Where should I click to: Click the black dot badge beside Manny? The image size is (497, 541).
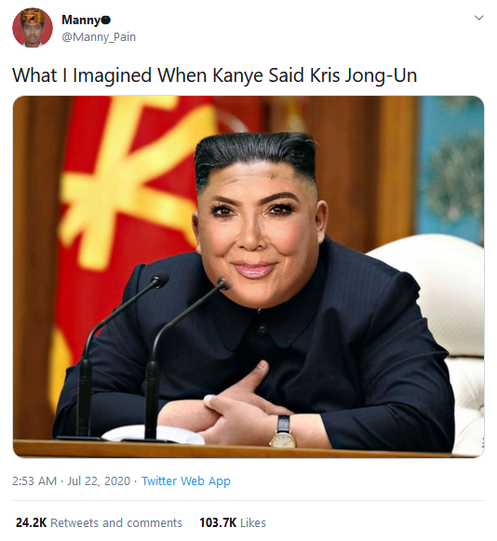pyautogui.click(x=107, y=20)
